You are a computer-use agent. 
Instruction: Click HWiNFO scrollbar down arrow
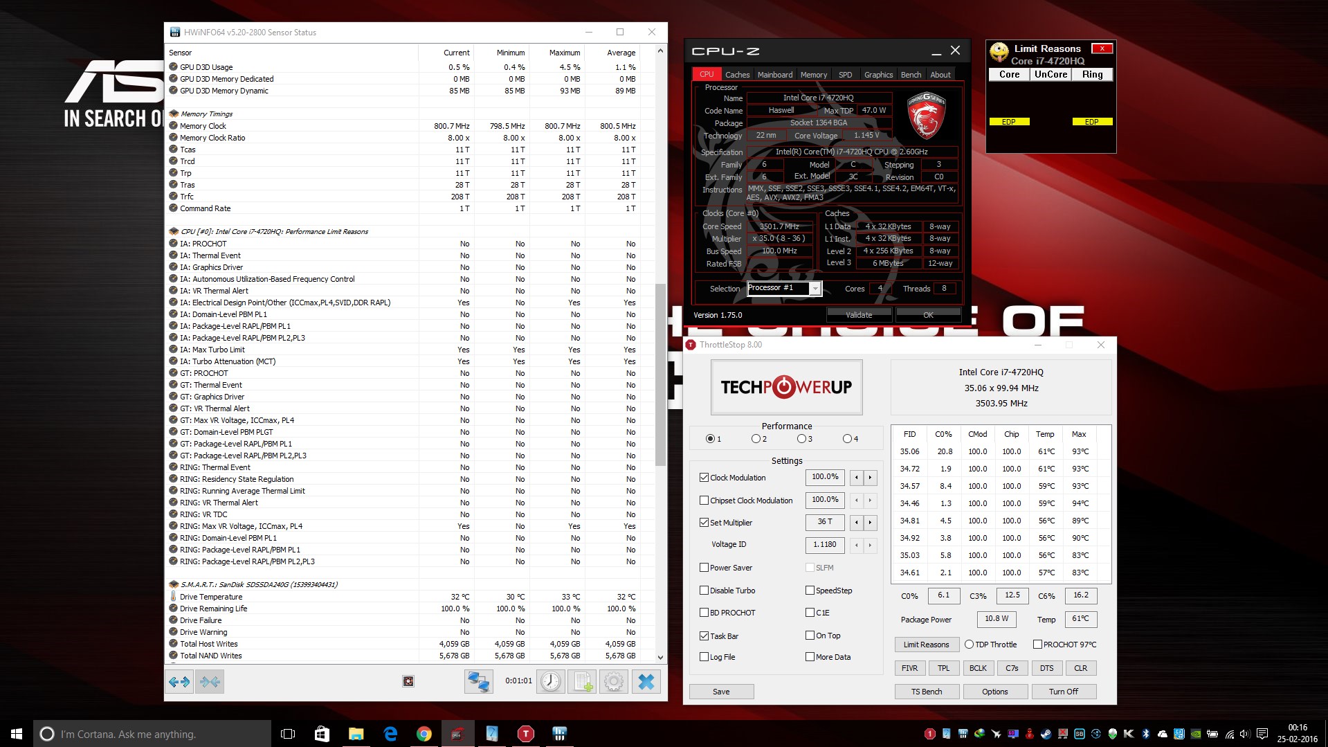pos(660,658)
